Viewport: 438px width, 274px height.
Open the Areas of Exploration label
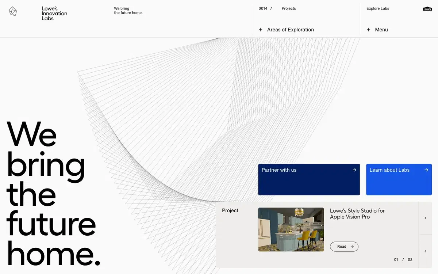coord(291,30)
